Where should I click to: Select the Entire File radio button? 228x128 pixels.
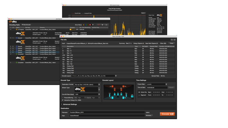[139, 92]
